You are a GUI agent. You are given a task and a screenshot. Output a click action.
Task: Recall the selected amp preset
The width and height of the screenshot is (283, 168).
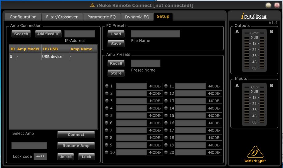[116, 63]
